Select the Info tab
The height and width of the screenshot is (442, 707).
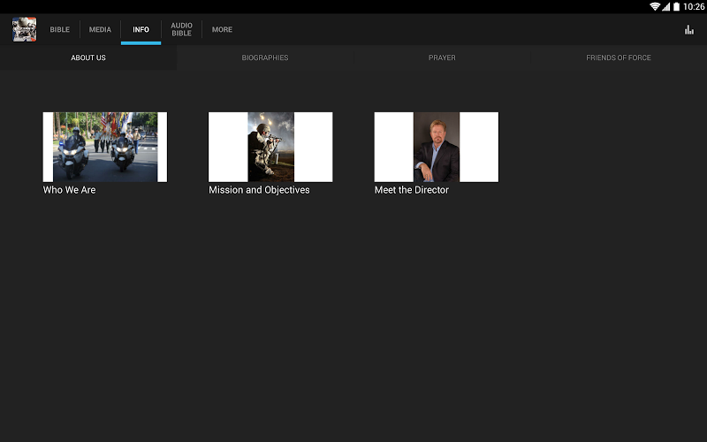coord(141,30)
